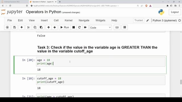182x102 pixels.
Task: Click the zoom magnifier icon in address bar
Action: (x=138, y=6)
